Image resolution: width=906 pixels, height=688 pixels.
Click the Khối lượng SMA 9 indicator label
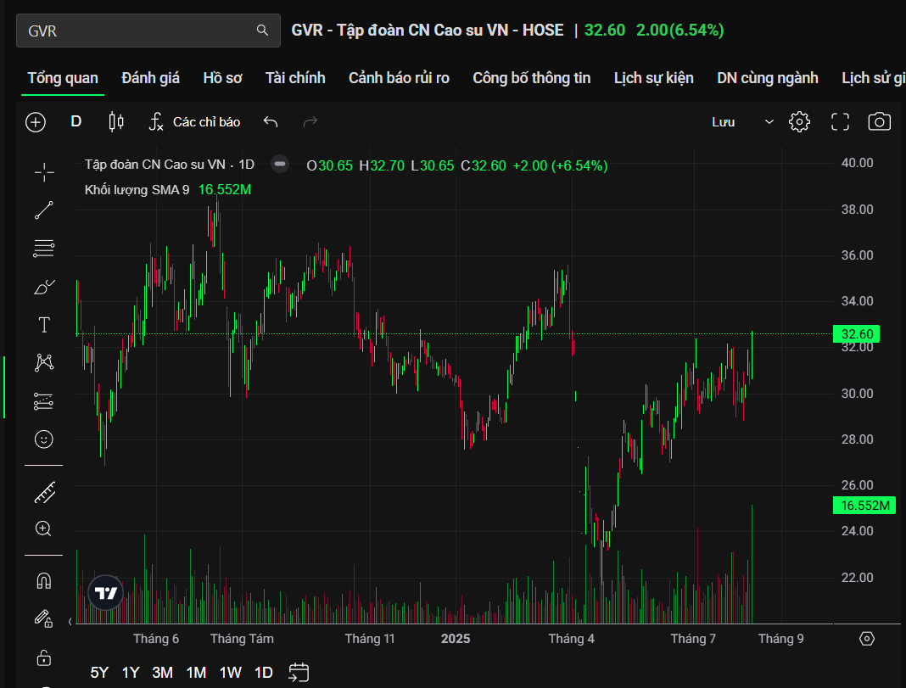[137, 189]
